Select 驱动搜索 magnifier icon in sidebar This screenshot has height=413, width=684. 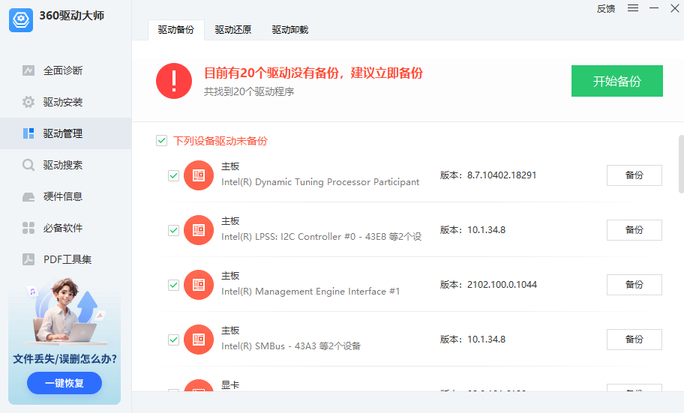click(28, 165)
